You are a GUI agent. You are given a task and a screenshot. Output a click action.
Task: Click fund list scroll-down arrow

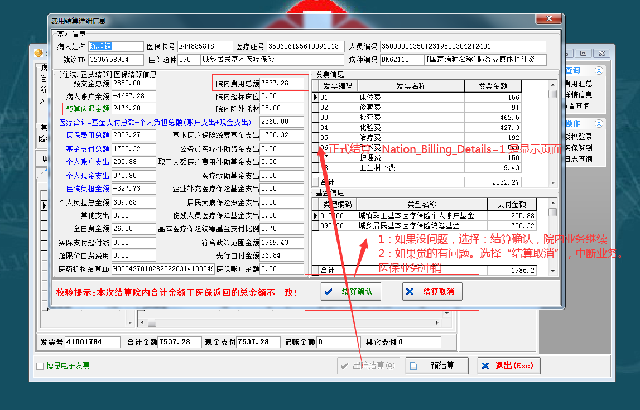pyautogui.click(x=553, y=271)
